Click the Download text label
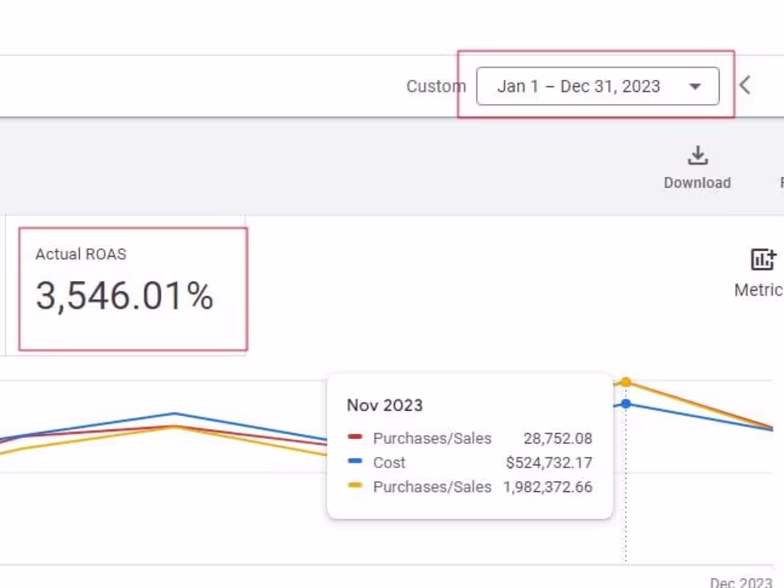This screenshot has height=588, width=784. (697, 182)
